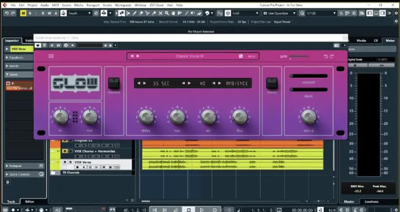Open the 1/128 quantize preset dropdown
400x212 pixels.
(x=321, y=13)
